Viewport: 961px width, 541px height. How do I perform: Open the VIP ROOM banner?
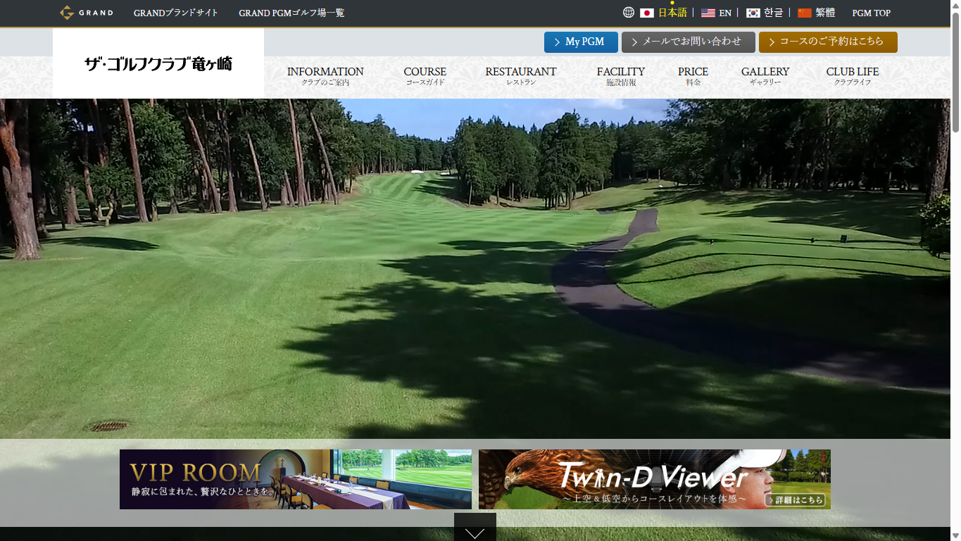(296, 479)
